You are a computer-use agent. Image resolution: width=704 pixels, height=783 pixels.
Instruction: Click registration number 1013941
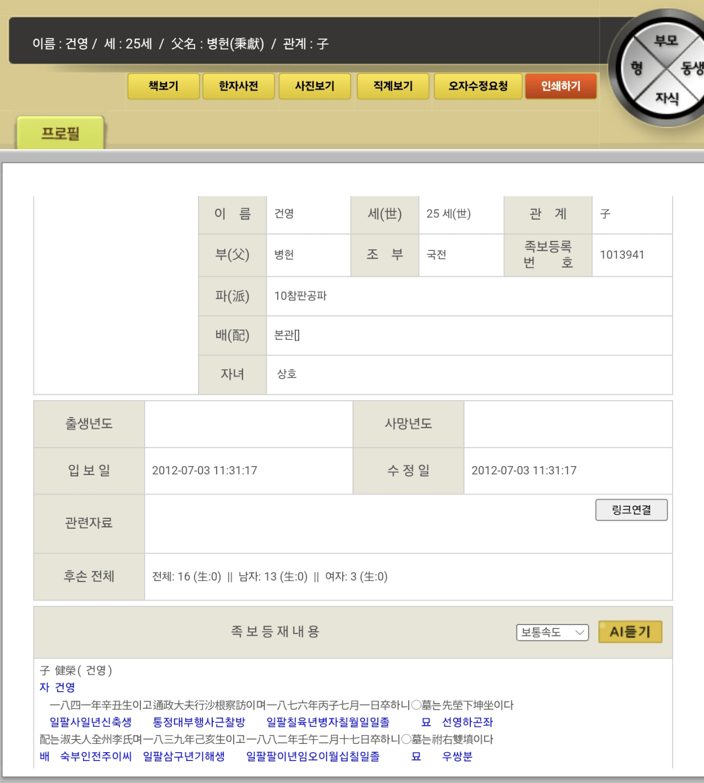tap(622, 255)
